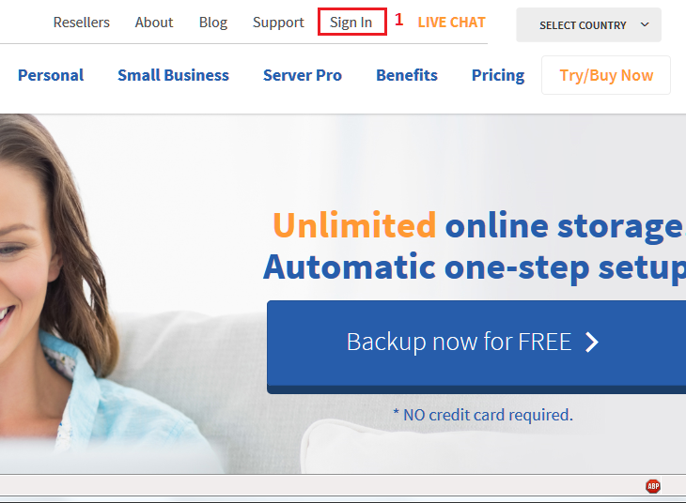The image size is (686, 503).
Task: View the Pricing page
Action: (498, 76)
